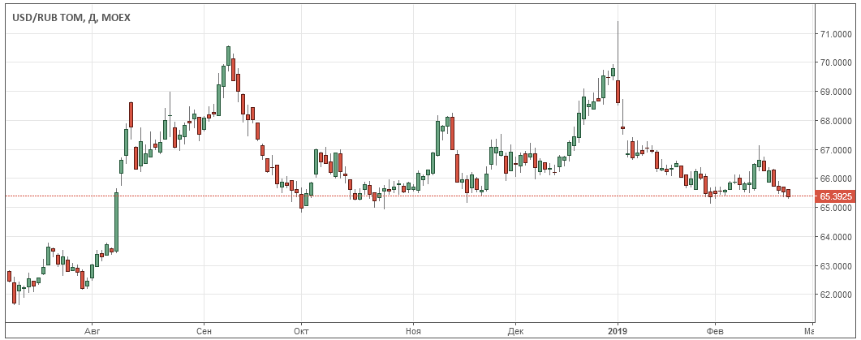This screenshot has width=861, height=340.
Task: Click the 2019 year label
Action: click(618, 331)
